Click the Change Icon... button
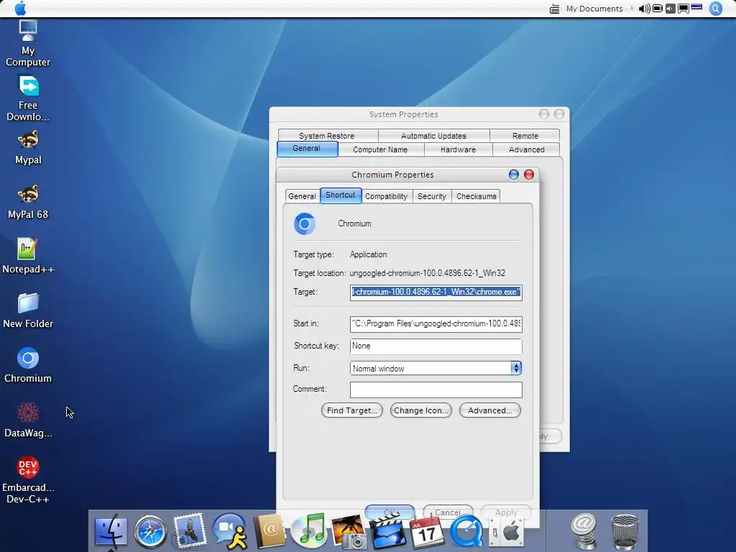The image size is (736, 552). pyautogui.click(x=421, y=410)
